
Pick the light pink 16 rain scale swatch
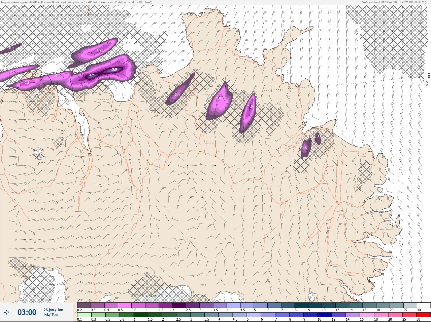(366, 315)
